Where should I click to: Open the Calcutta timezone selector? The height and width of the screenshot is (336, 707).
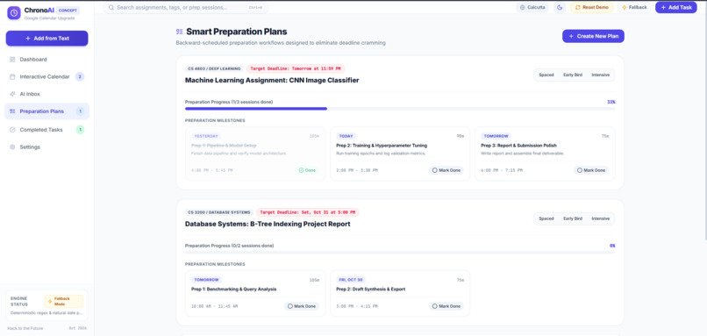tap(532, 8)
